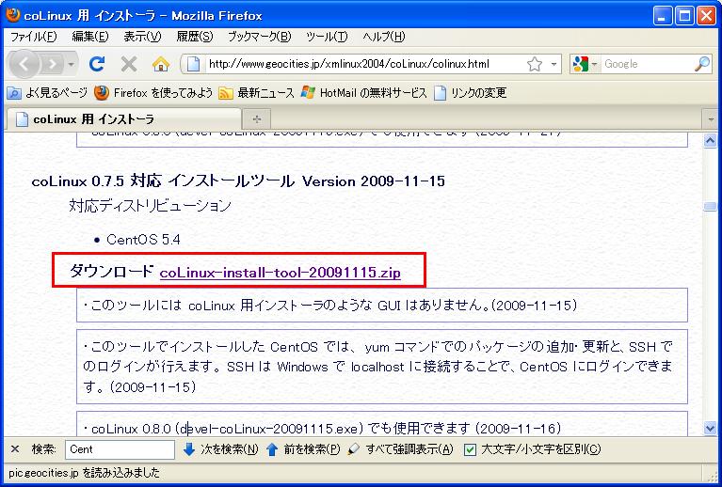722x487 pixels.
Task: Click the Stop loading X icon
Action: click(129, 64)
